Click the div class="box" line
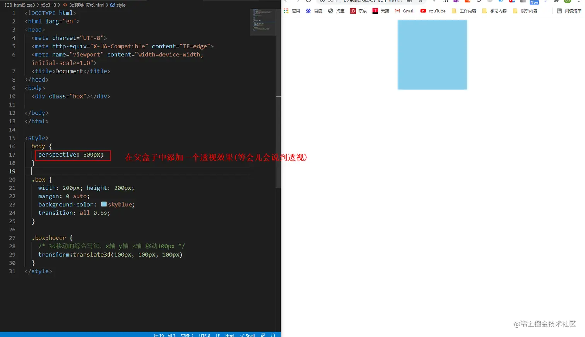585x337 pixels. [71, 96]
